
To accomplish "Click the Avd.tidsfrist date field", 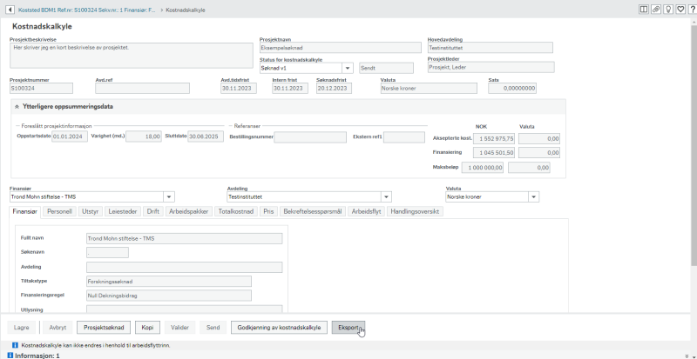I will [x=238, y=89].
